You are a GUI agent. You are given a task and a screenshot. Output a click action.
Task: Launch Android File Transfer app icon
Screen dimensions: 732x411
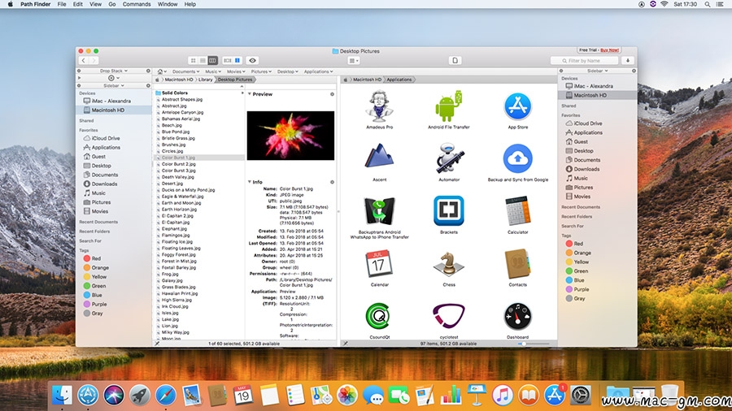(x=449, y=106)
